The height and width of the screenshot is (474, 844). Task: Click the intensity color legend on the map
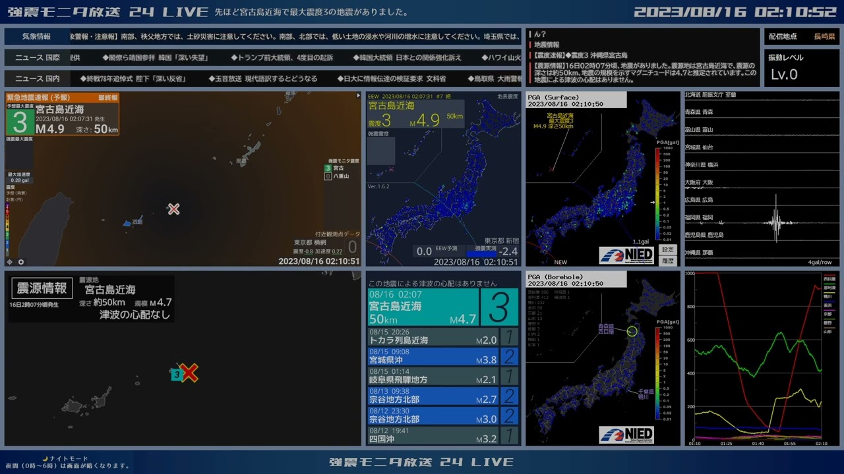pyautogui.click(x=8, y=229)
